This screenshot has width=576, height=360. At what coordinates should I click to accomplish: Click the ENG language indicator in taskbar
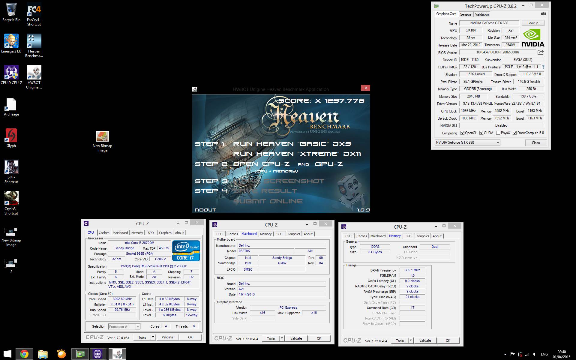click(x=544, y=354)
